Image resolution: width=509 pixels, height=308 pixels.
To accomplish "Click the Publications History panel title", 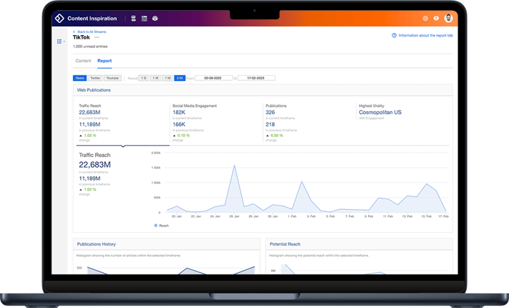I will [x=97, y=244].
